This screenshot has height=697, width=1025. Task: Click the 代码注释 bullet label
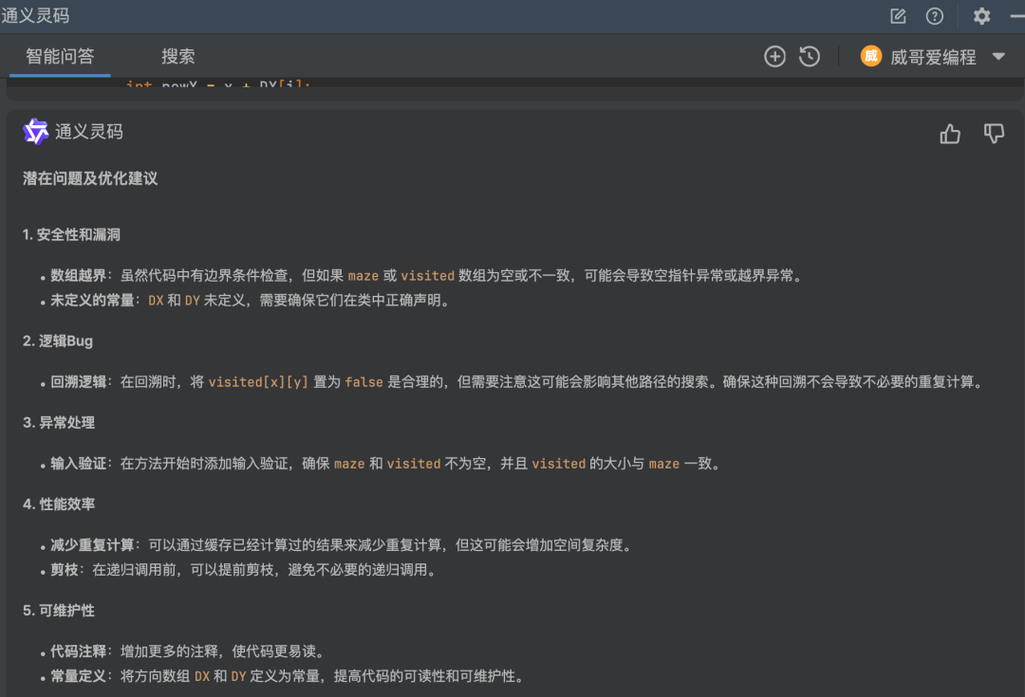(79, 651)
